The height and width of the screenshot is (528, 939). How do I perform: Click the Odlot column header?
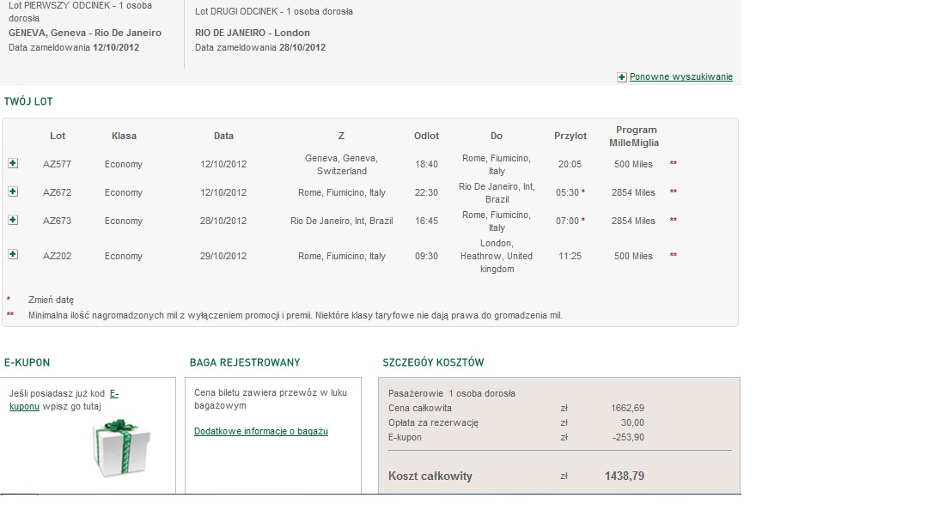tap(426, 136)
